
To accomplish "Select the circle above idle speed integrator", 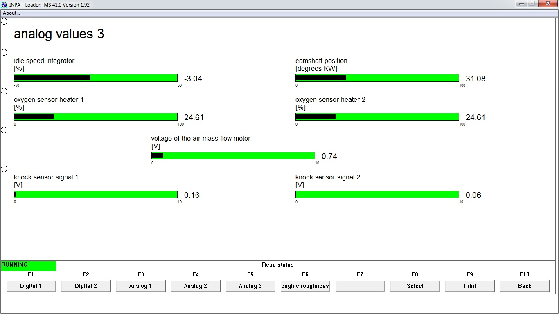I will (x=4, y=52).
